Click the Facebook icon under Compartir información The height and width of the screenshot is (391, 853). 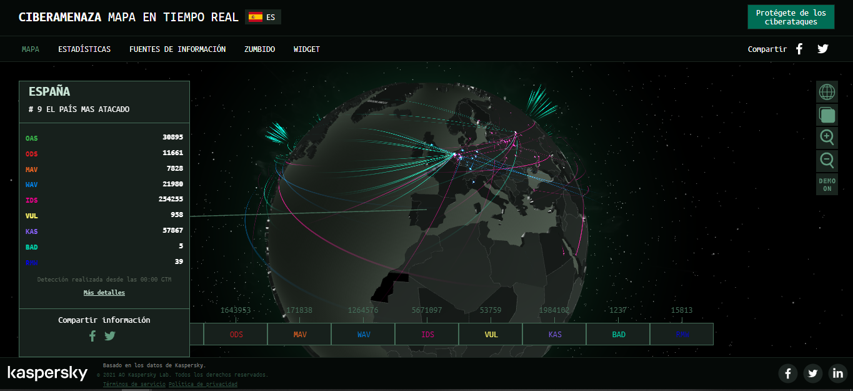pyautogui.click(x=92, y=336)
